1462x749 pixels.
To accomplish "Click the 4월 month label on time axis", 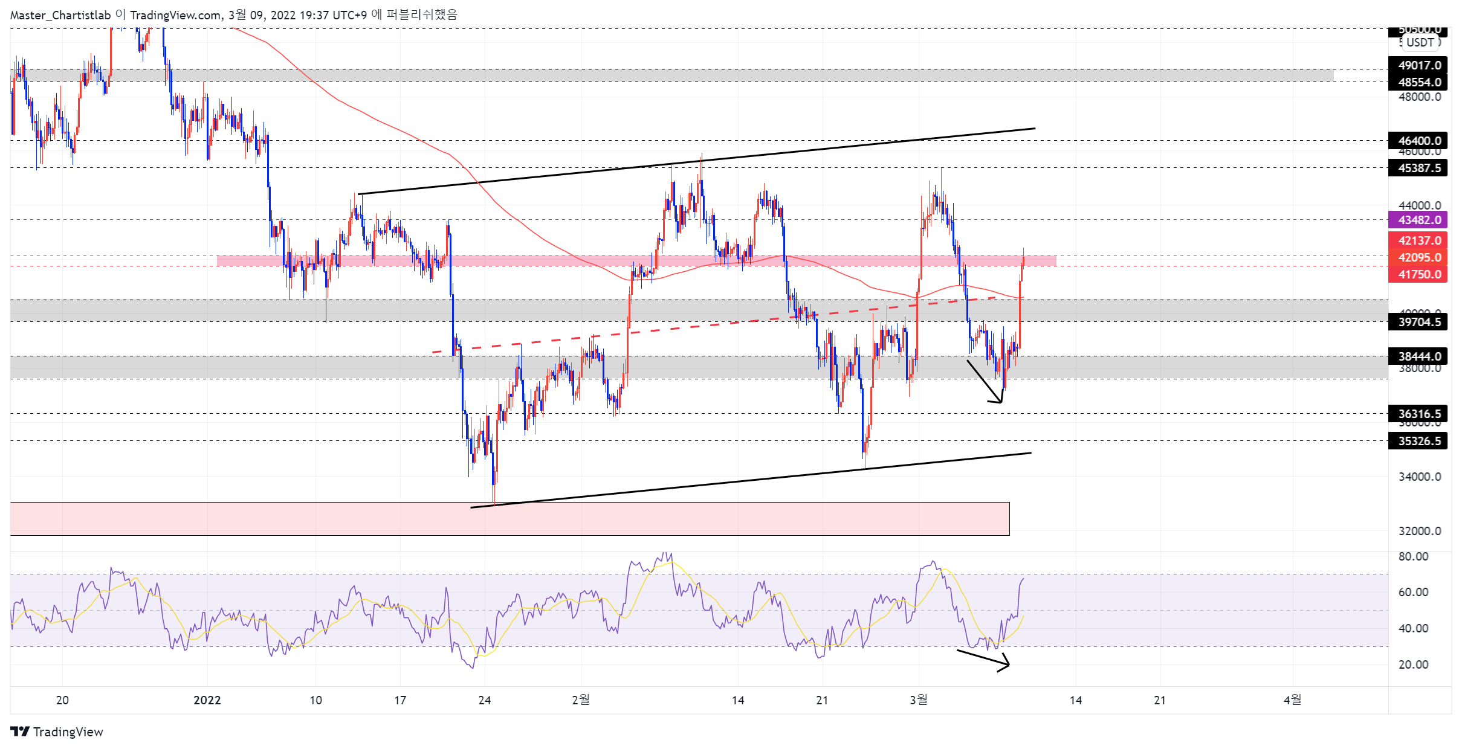I will click(x=1293, y=700).
